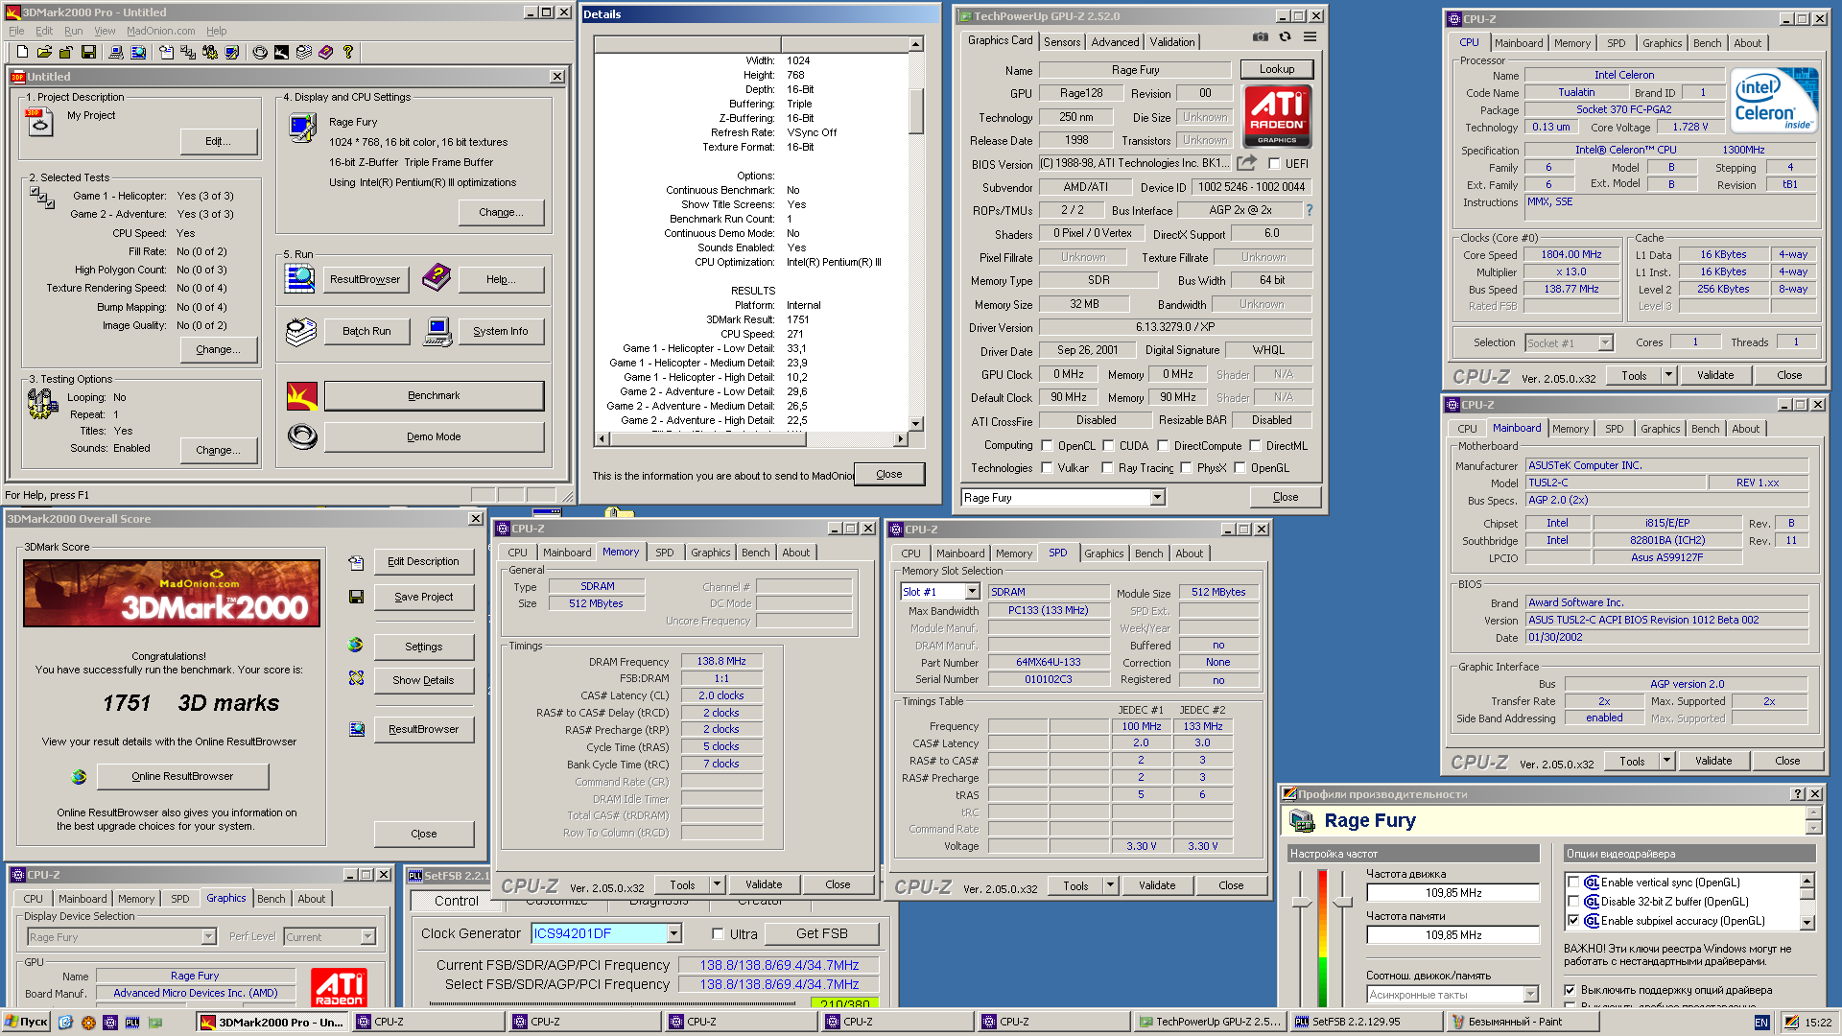
Task: Open the Tools dropdown arrow in CPU-Z Mainboard window
Action: 1666,761
